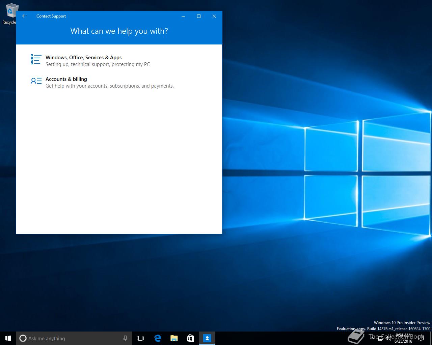The image size is (432, 345).
Task: Go back using the Contact Support arrow
Action: [x=24, y=16]
